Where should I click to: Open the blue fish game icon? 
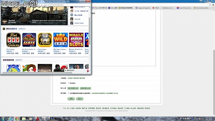(13, 68)
